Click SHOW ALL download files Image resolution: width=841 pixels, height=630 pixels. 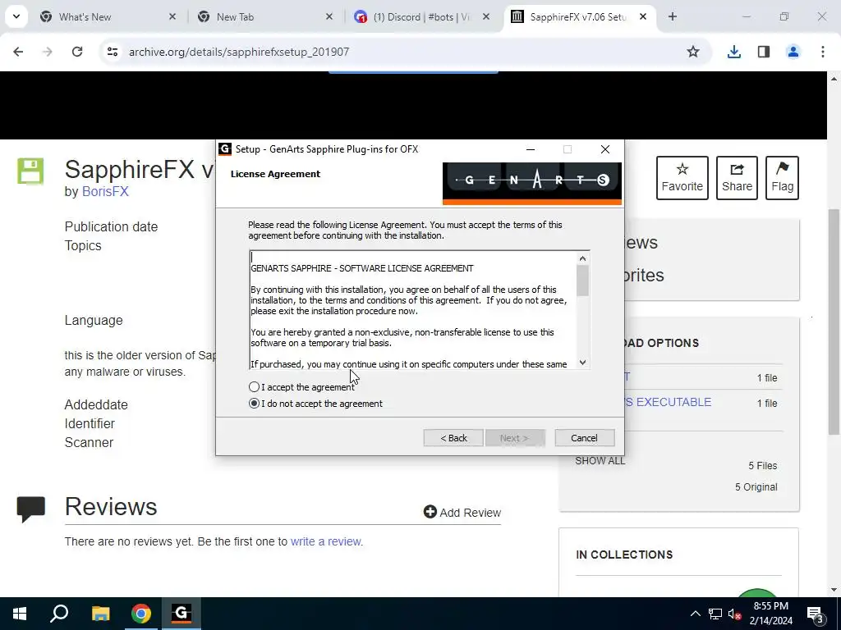600,461
